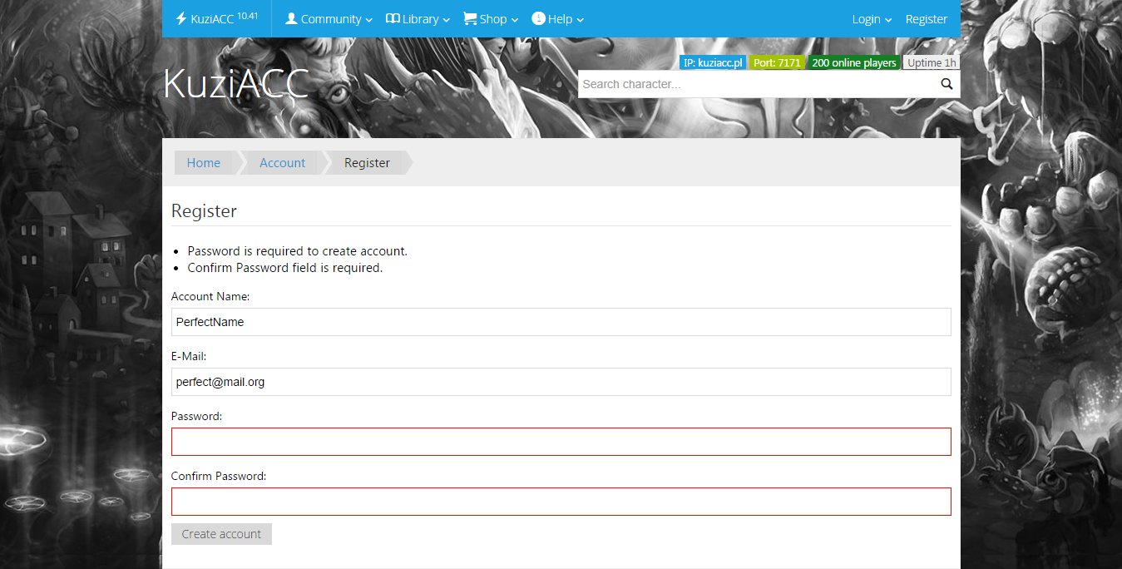Open the Login menu label

click(866, 19)
